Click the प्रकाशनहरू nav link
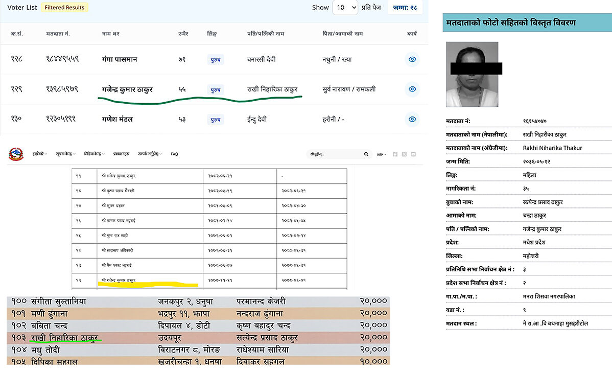The image size is (612, 374). coord(121,154)
